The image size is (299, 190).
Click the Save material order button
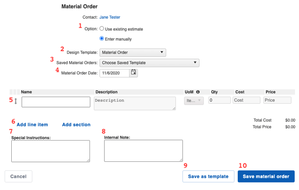pos(266,176)
